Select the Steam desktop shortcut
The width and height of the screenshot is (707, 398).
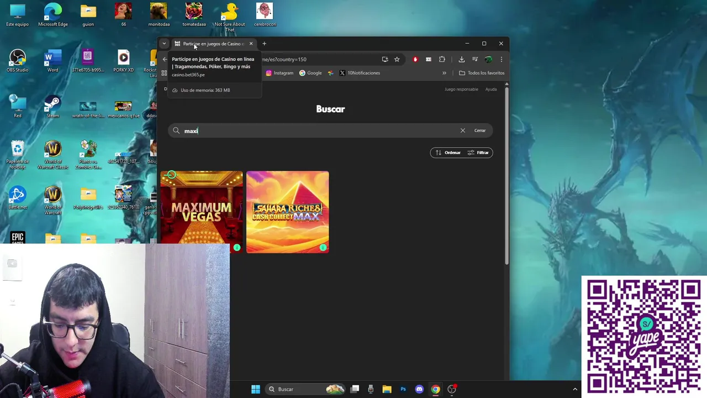point(52,107)
